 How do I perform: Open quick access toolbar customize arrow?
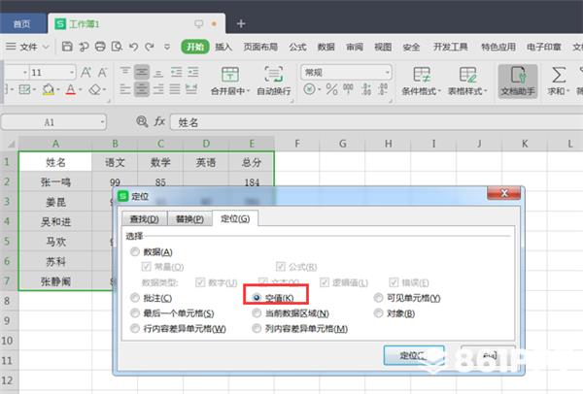167,47
